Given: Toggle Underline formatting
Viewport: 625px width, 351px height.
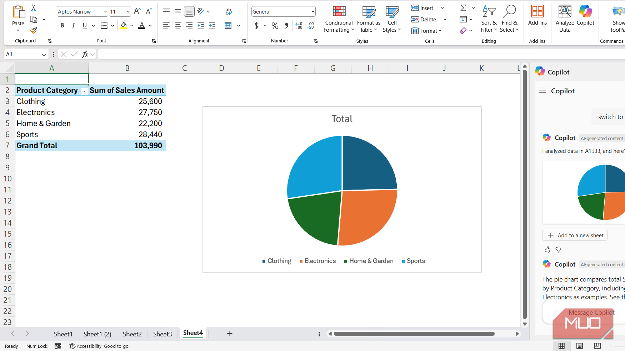Looking at the screenshot, I should (x=85, y=25).
